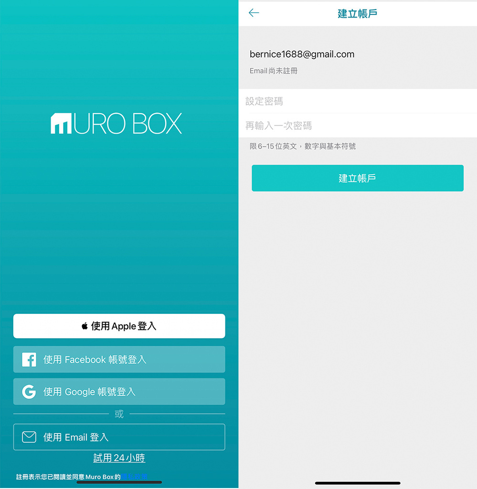Open the 試用24小時 trial link
The image size is (477, 489).
(119, 458)
